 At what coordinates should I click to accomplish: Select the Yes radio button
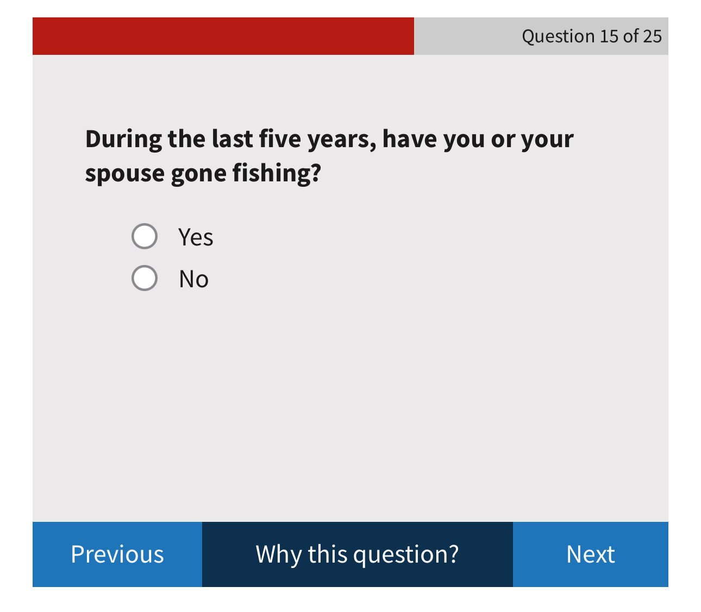click(x=145, y=236)
